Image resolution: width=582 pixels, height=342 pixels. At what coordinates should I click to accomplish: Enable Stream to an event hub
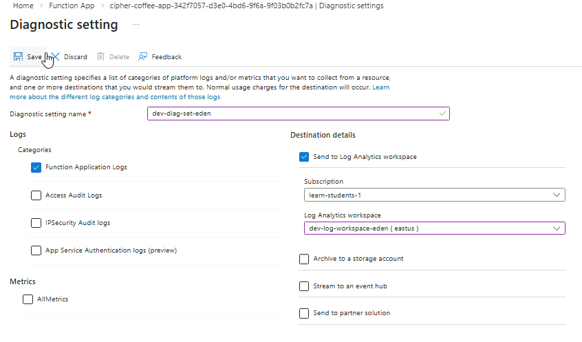pyautogui.click(x=304, y=286)
